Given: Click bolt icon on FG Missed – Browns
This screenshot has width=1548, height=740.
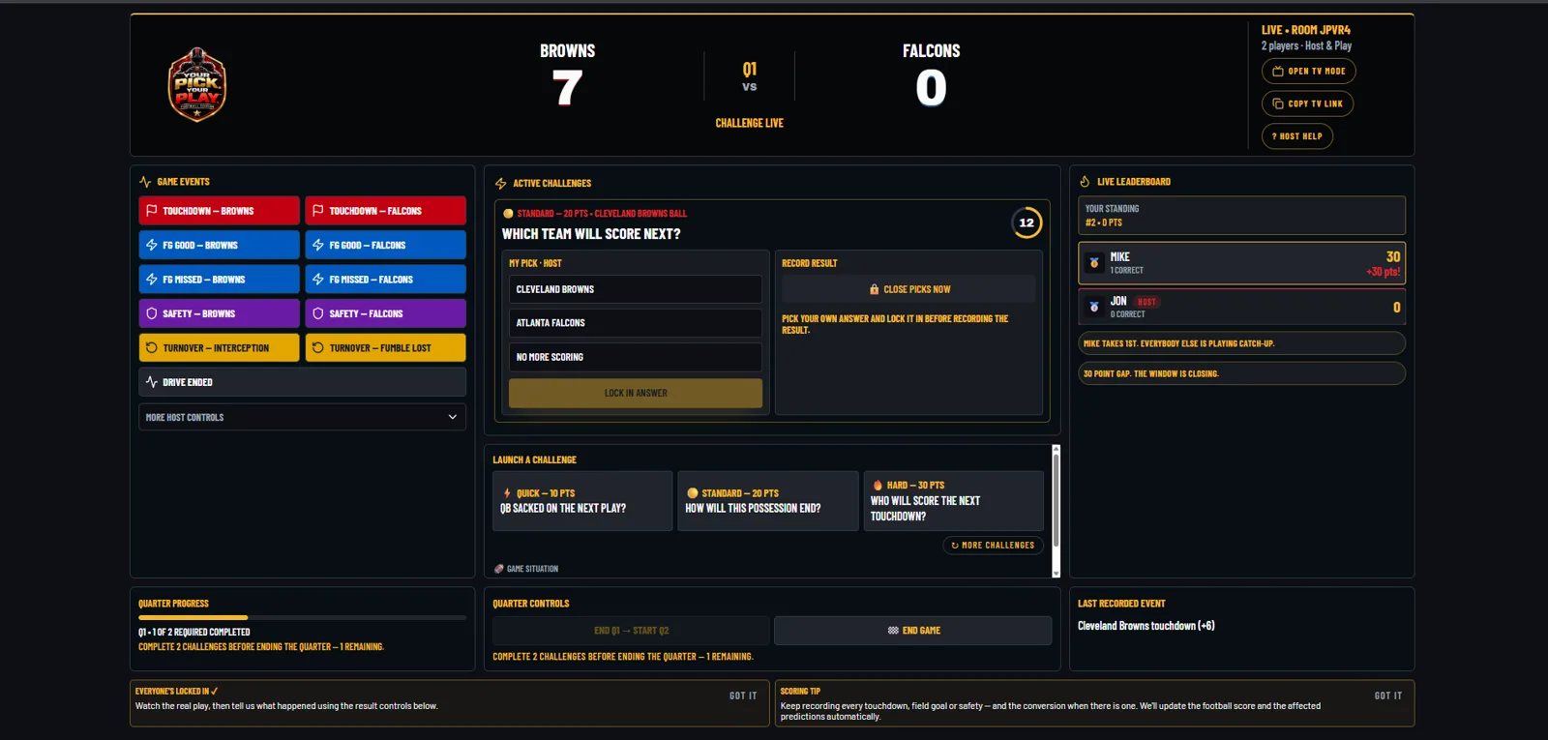Looking at the screenshot, I should click(x=152, y=280).
